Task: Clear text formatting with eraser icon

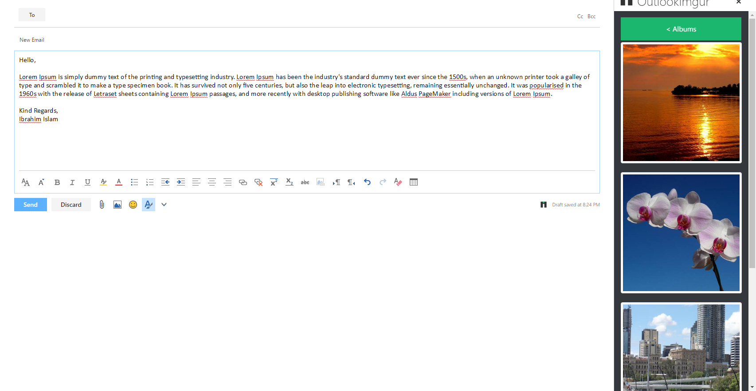Action: pos(398,182)
